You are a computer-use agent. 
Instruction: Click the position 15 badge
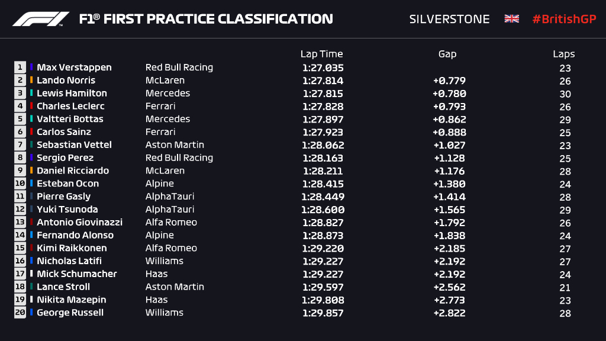20,248
